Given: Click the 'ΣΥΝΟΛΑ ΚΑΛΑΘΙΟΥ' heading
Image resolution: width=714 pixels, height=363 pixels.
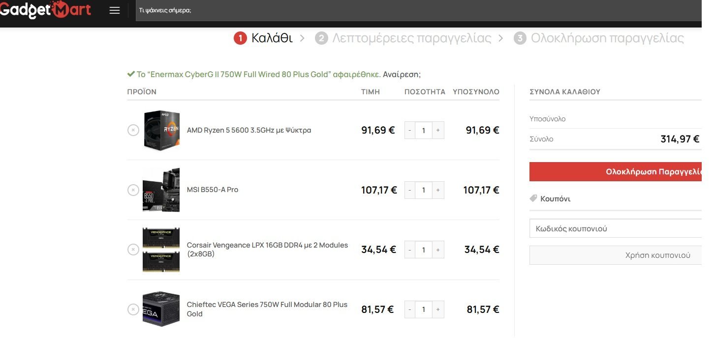Looking at the screenshot, I should (x=565, y=92).
